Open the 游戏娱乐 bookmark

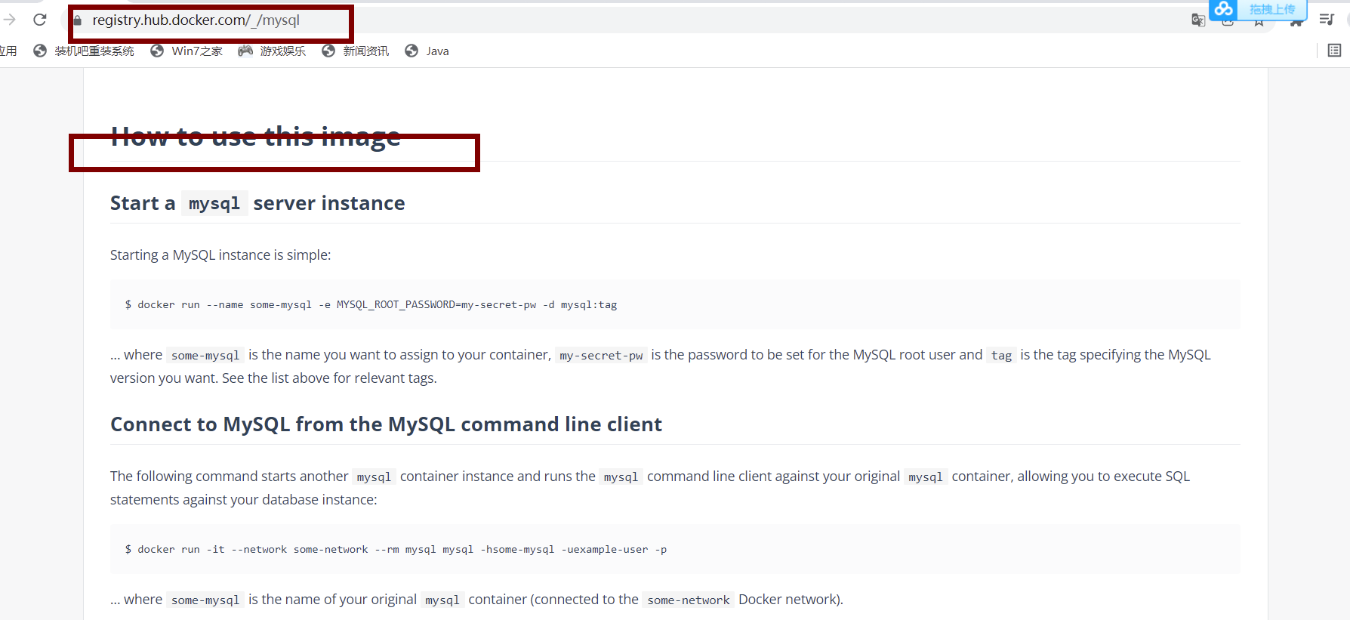tap(272, 51)
